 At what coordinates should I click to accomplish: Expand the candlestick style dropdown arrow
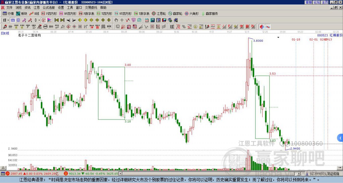click(39, 20)
